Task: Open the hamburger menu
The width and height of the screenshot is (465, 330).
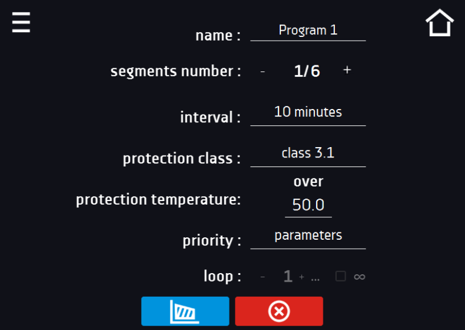Action: pos(21,22)
